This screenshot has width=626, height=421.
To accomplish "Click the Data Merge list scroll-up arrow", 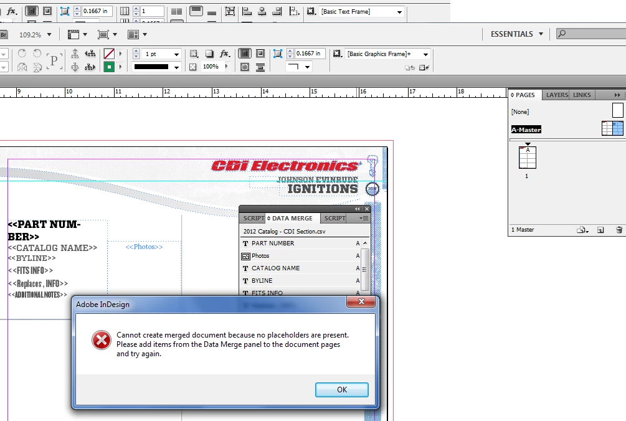I will click(365, 243).
